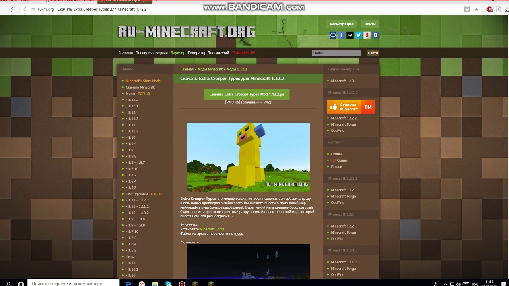Screen dimensions: 509x286
Task: Click the black social icon beside Facebook
Action: [x=350, y=35]
